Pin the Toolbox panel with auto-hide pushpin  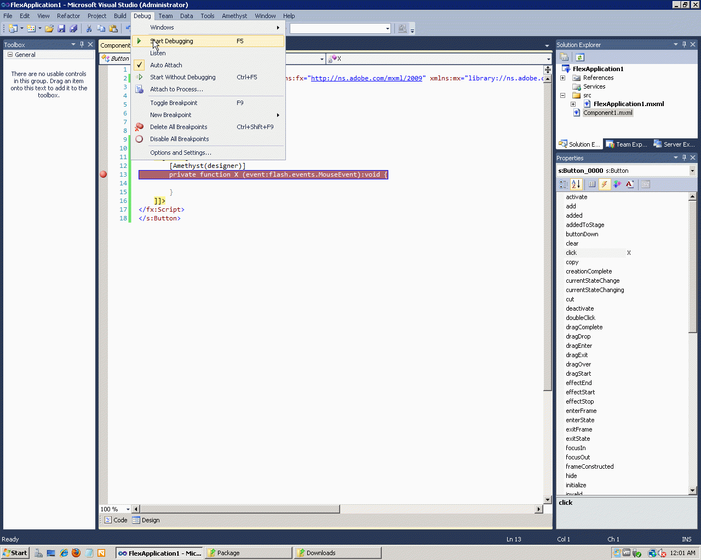tap(82, 44)
